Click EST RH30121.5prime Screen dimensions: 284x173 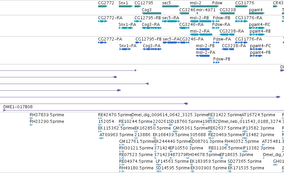[x=122, y=151]
